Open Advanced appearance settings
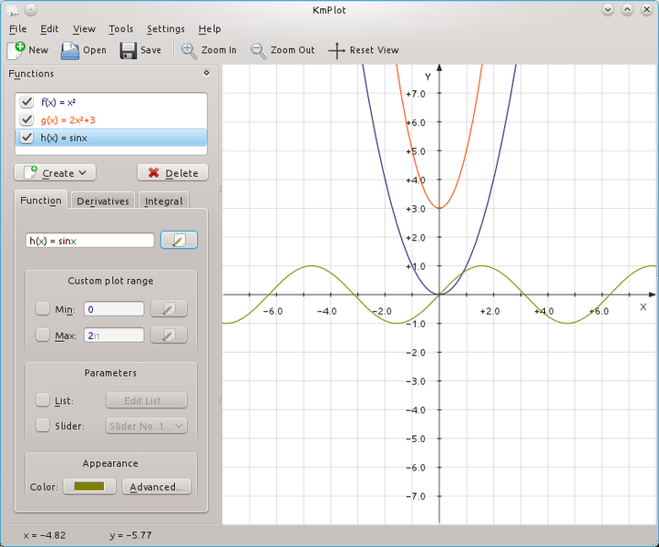Screen dimensions: 659x547 (x=156, y=487)
